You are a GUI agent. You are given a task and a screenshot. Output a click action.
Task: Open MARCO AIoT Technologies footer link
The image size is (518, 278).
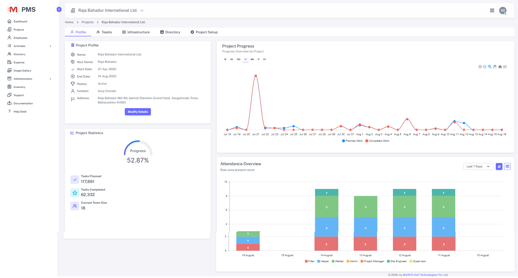coord(425,275)
